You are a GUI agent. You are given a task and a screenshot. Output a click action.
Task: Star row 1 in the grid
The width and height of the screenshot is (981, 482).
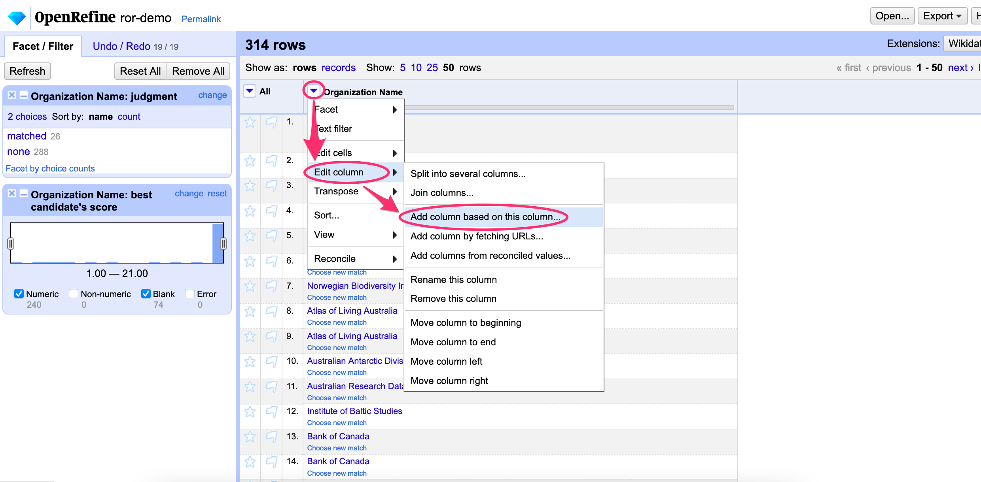[x=250, y=122]
